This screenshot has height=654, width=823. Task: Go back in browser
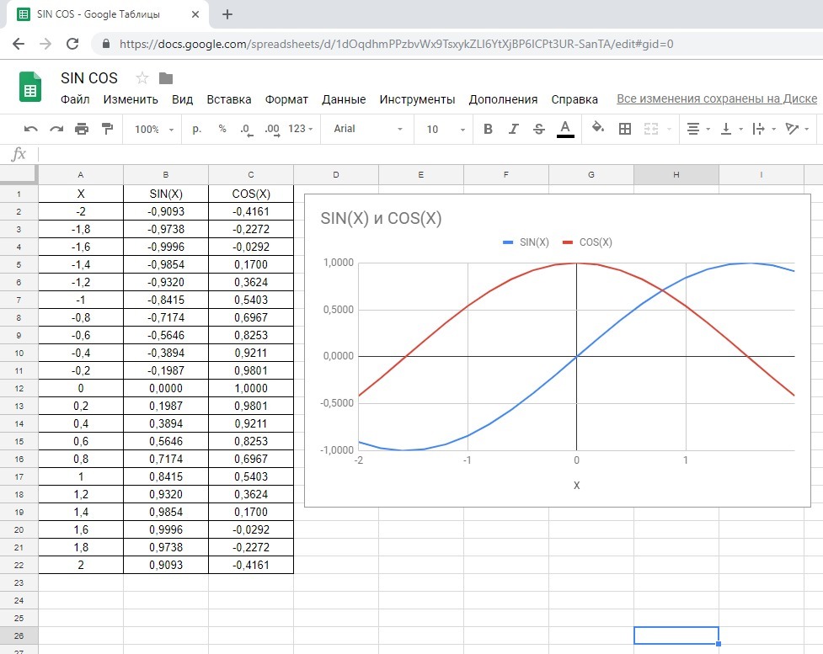[19, 44]
